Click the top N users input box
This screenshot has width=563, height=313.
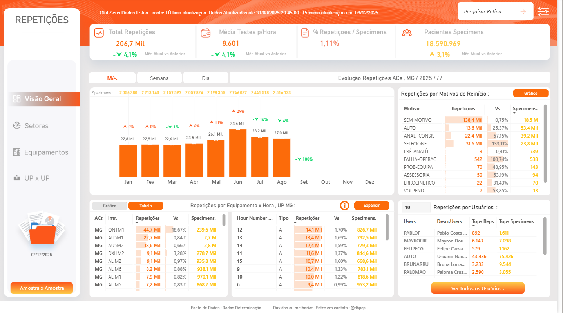point(416,208)
